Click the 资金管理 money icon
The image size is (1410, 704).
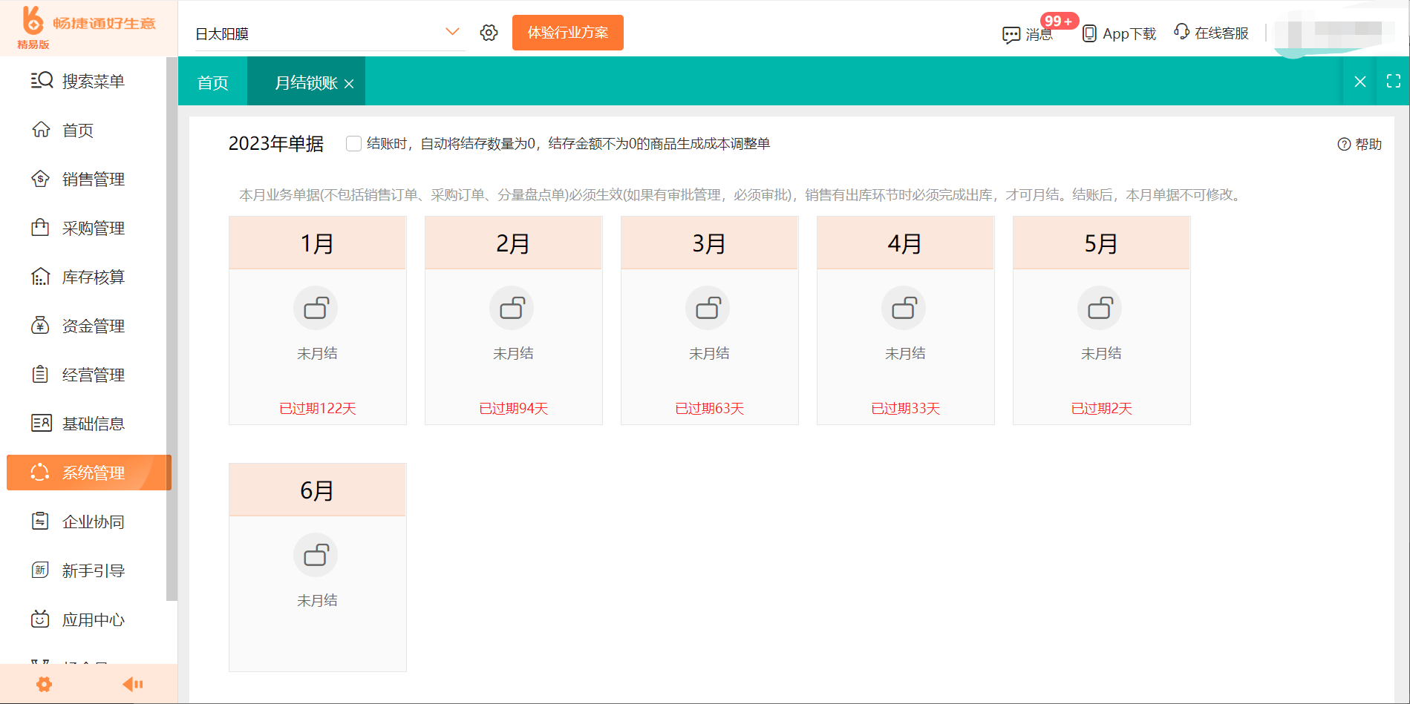coord(42,325)
